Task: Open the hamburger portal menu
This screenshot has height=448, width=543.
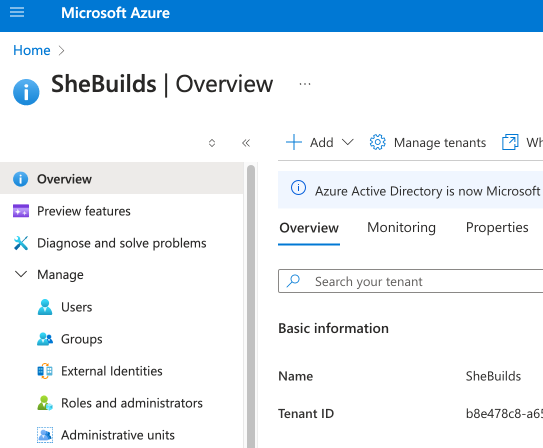Action: (x=17, y=12)
